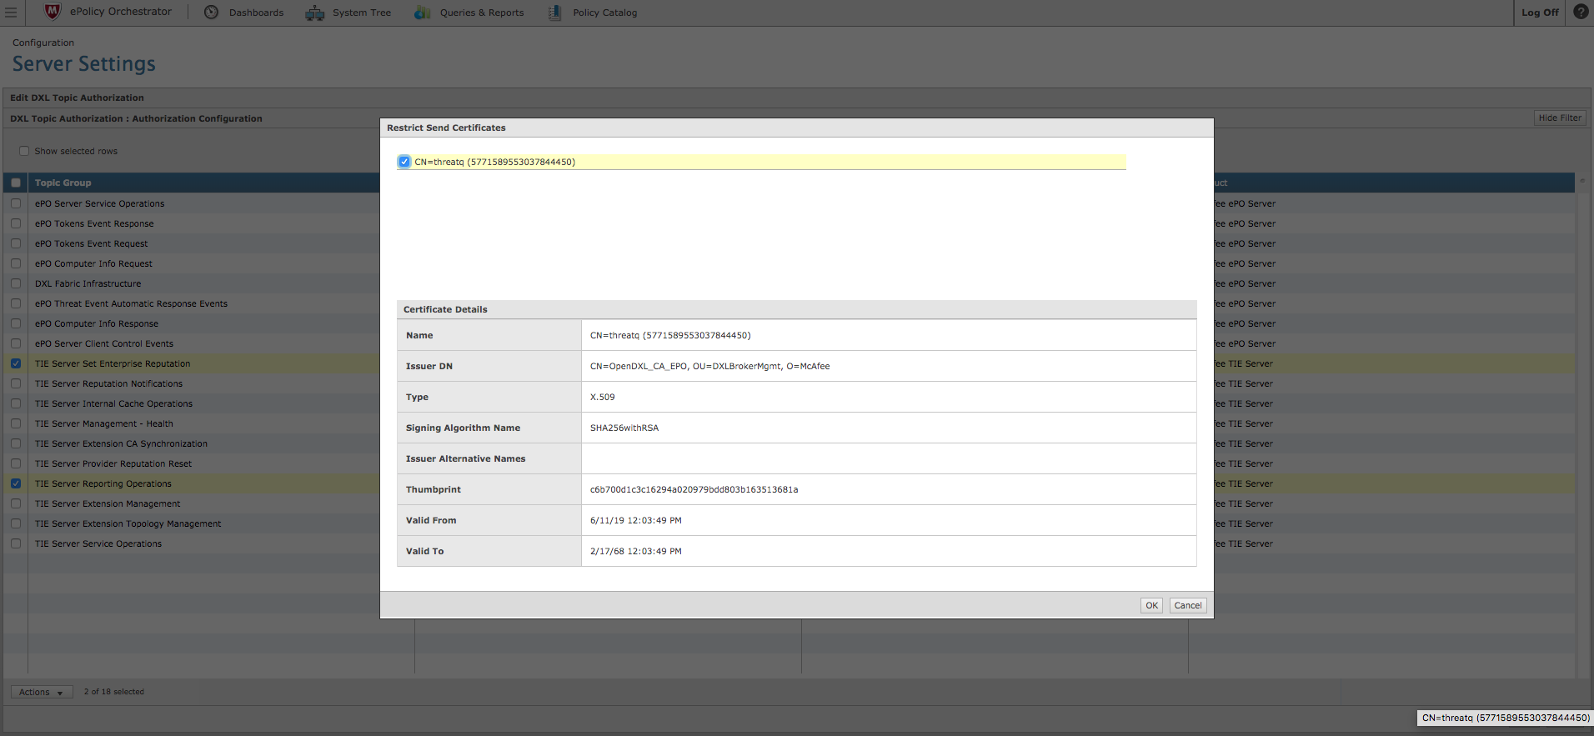The image size is (1594, 736).
Task: Click the McAfee shield logo icon
Action: (53, 12)
